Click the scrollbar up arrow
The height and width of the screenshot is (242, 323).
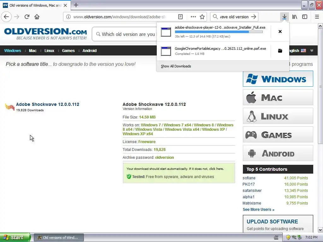(x=320, y=26)
